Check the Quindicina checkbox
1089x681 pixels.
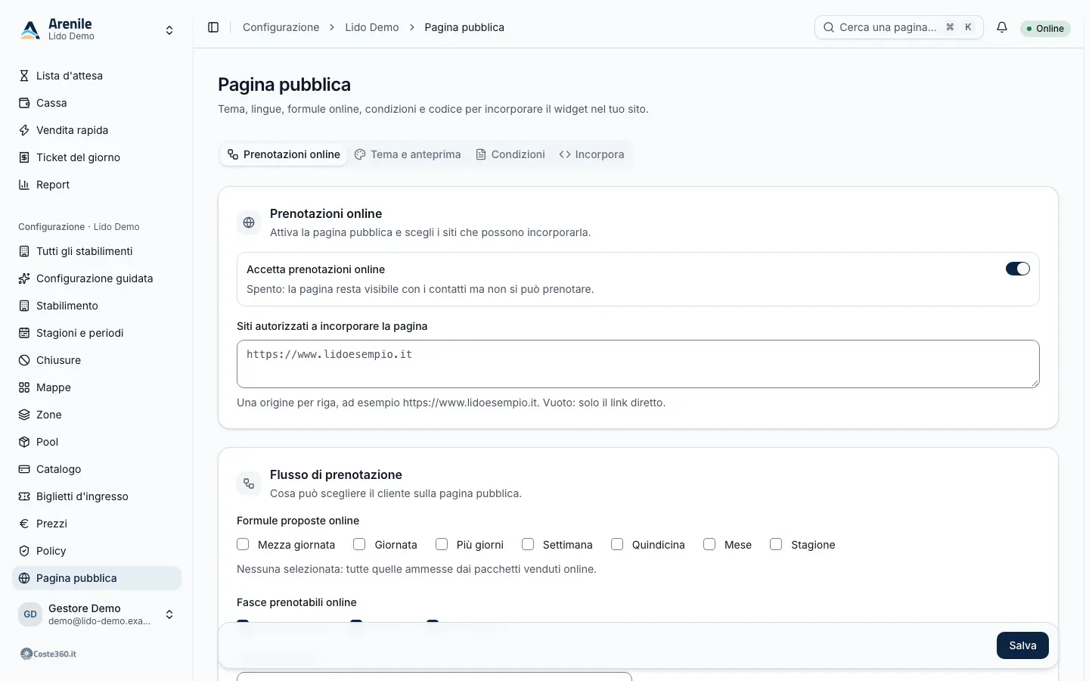coord(617,544)
